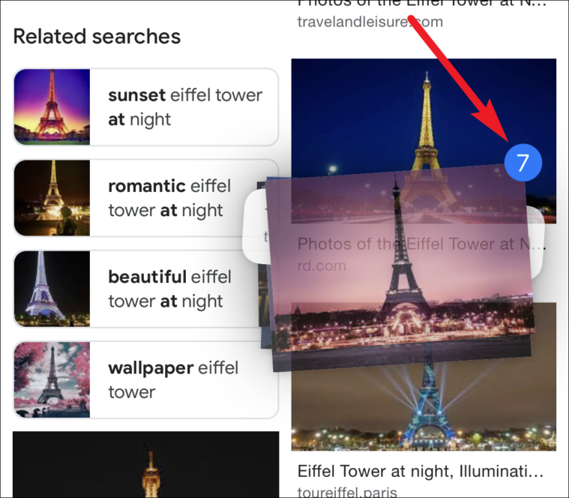Open the top Photos of the Eiffel Tower title
569x498 pixels.
coord(421,3)
